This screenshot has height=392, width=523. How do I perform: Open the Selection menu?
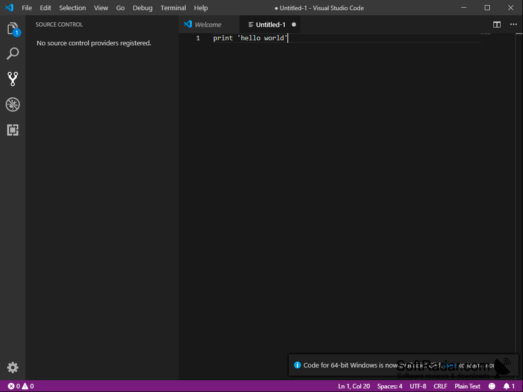click(x=72, y=8)
